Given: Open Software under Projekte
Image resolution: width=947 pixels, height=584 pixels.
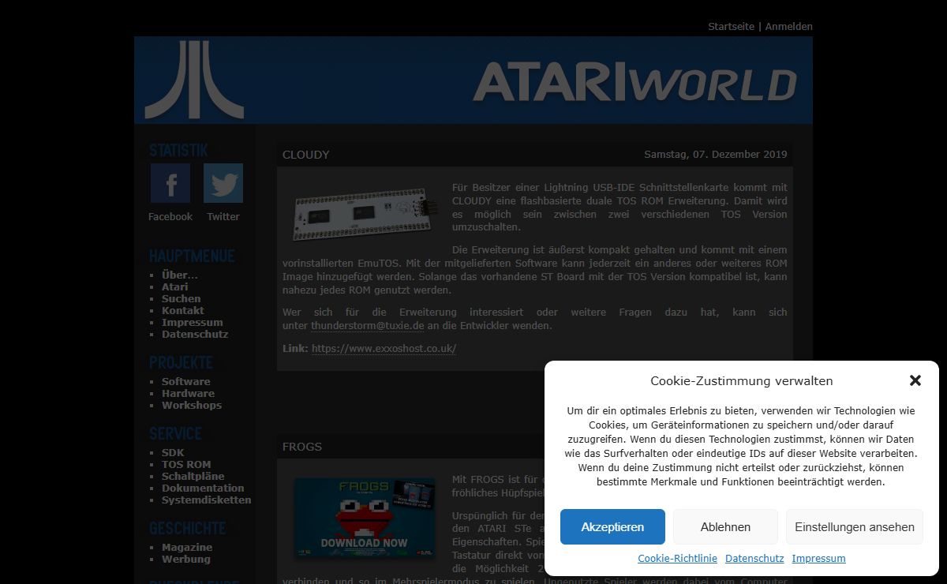Looking at the screenshot, I should pyautogui.click(x=186, y=381).
